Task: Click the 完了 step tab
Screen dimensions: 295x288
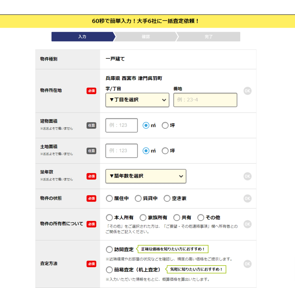Action: tap(209, 37)
